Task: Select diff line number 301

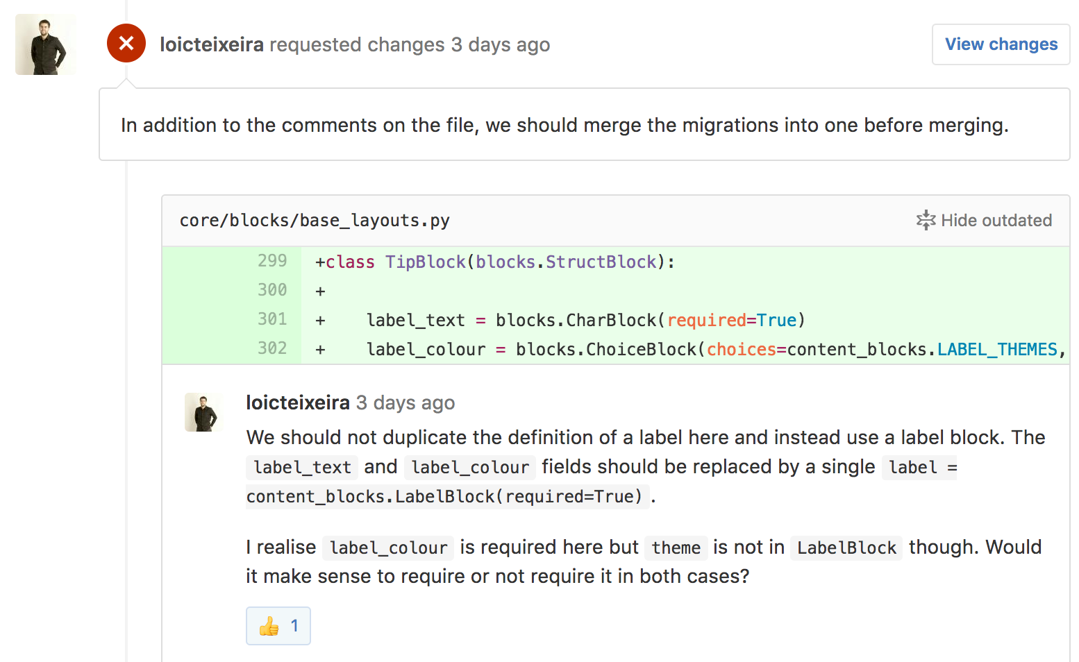Action: coord(272,319)
